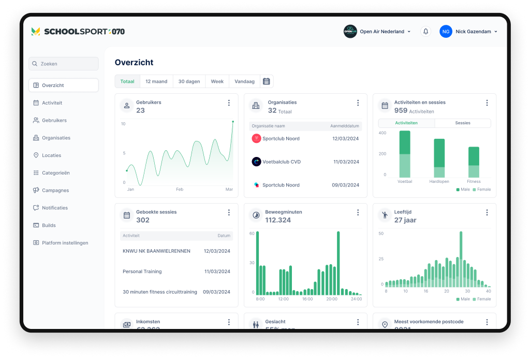Open the calendar date picker icon
Image resolution: width=530 pixels, height=359 pixels.
pos(267,81)
